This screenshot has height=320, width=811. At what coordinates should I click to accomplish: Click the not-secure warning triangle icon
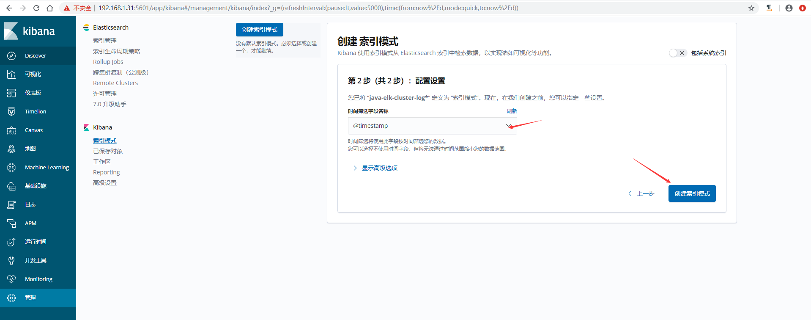(x=67, y=8)
